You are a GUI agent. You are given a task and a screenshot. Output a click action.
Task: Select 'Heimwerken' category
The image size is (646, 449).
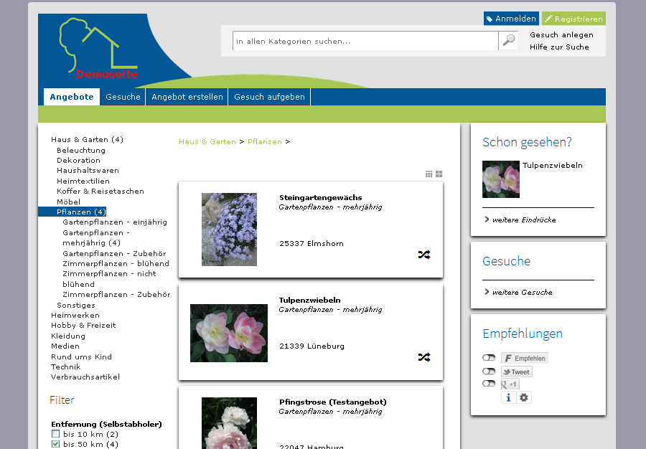(75, 316)
